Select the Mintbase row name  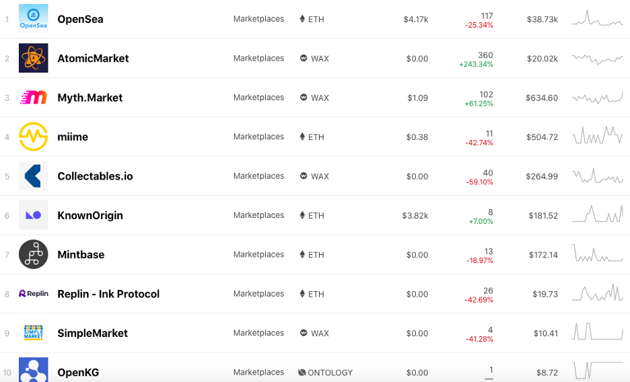81,255
